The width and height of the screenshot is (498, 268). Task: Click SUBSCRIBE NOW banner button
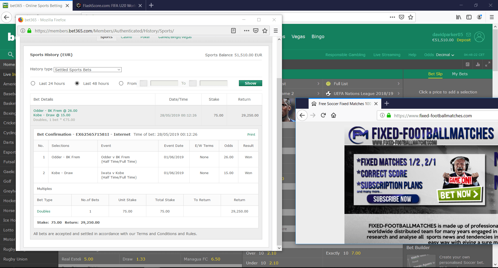[x=392, y=199]
